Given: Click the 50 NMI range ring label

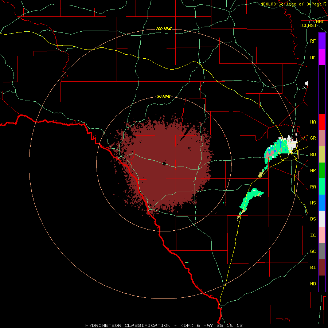Looking at the screenshot, I should 164,96.
